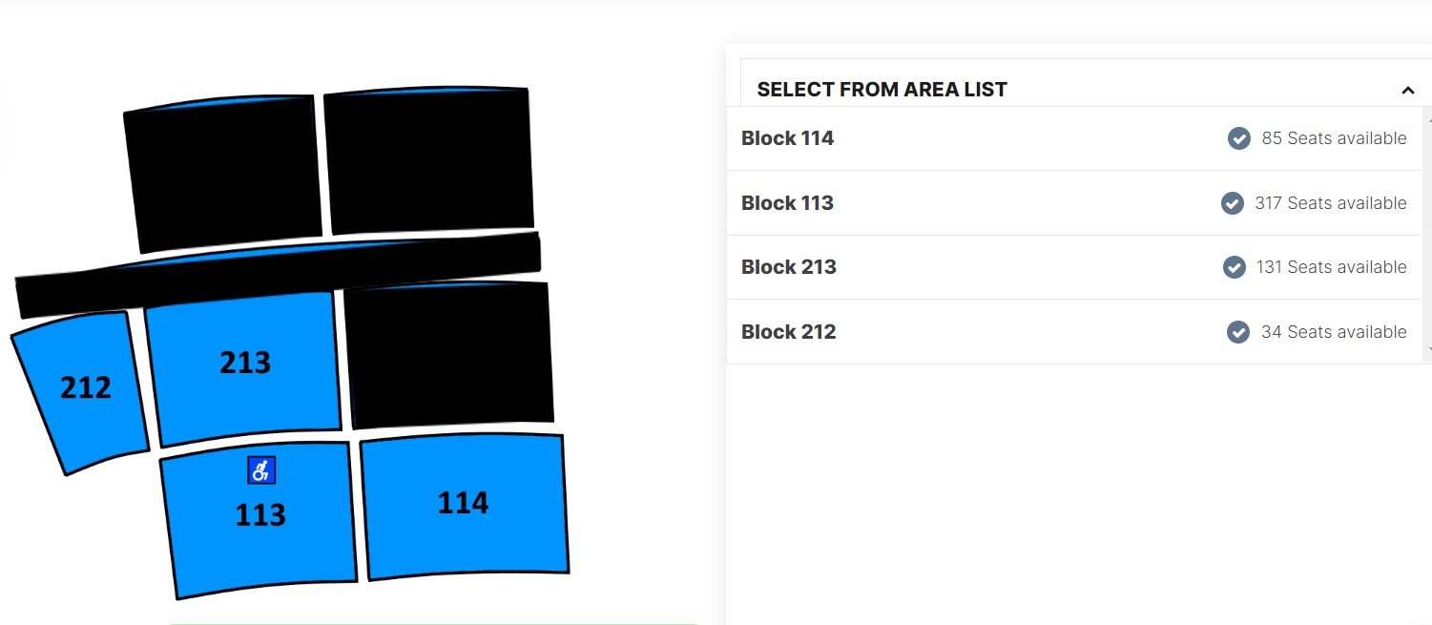
Task: Select the blue 113 section on map
Action: coord(259,520)
